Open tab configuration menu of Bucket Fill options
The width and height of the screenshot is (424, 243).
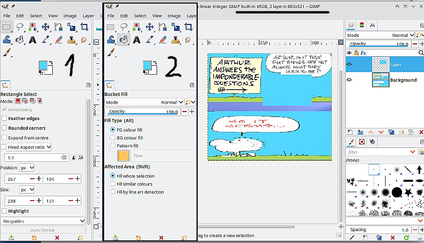coord(192,85)
